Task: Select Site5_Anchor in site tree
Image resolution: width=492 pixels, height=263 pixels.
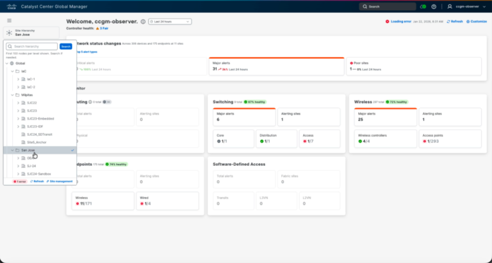Action: point(37,142)
